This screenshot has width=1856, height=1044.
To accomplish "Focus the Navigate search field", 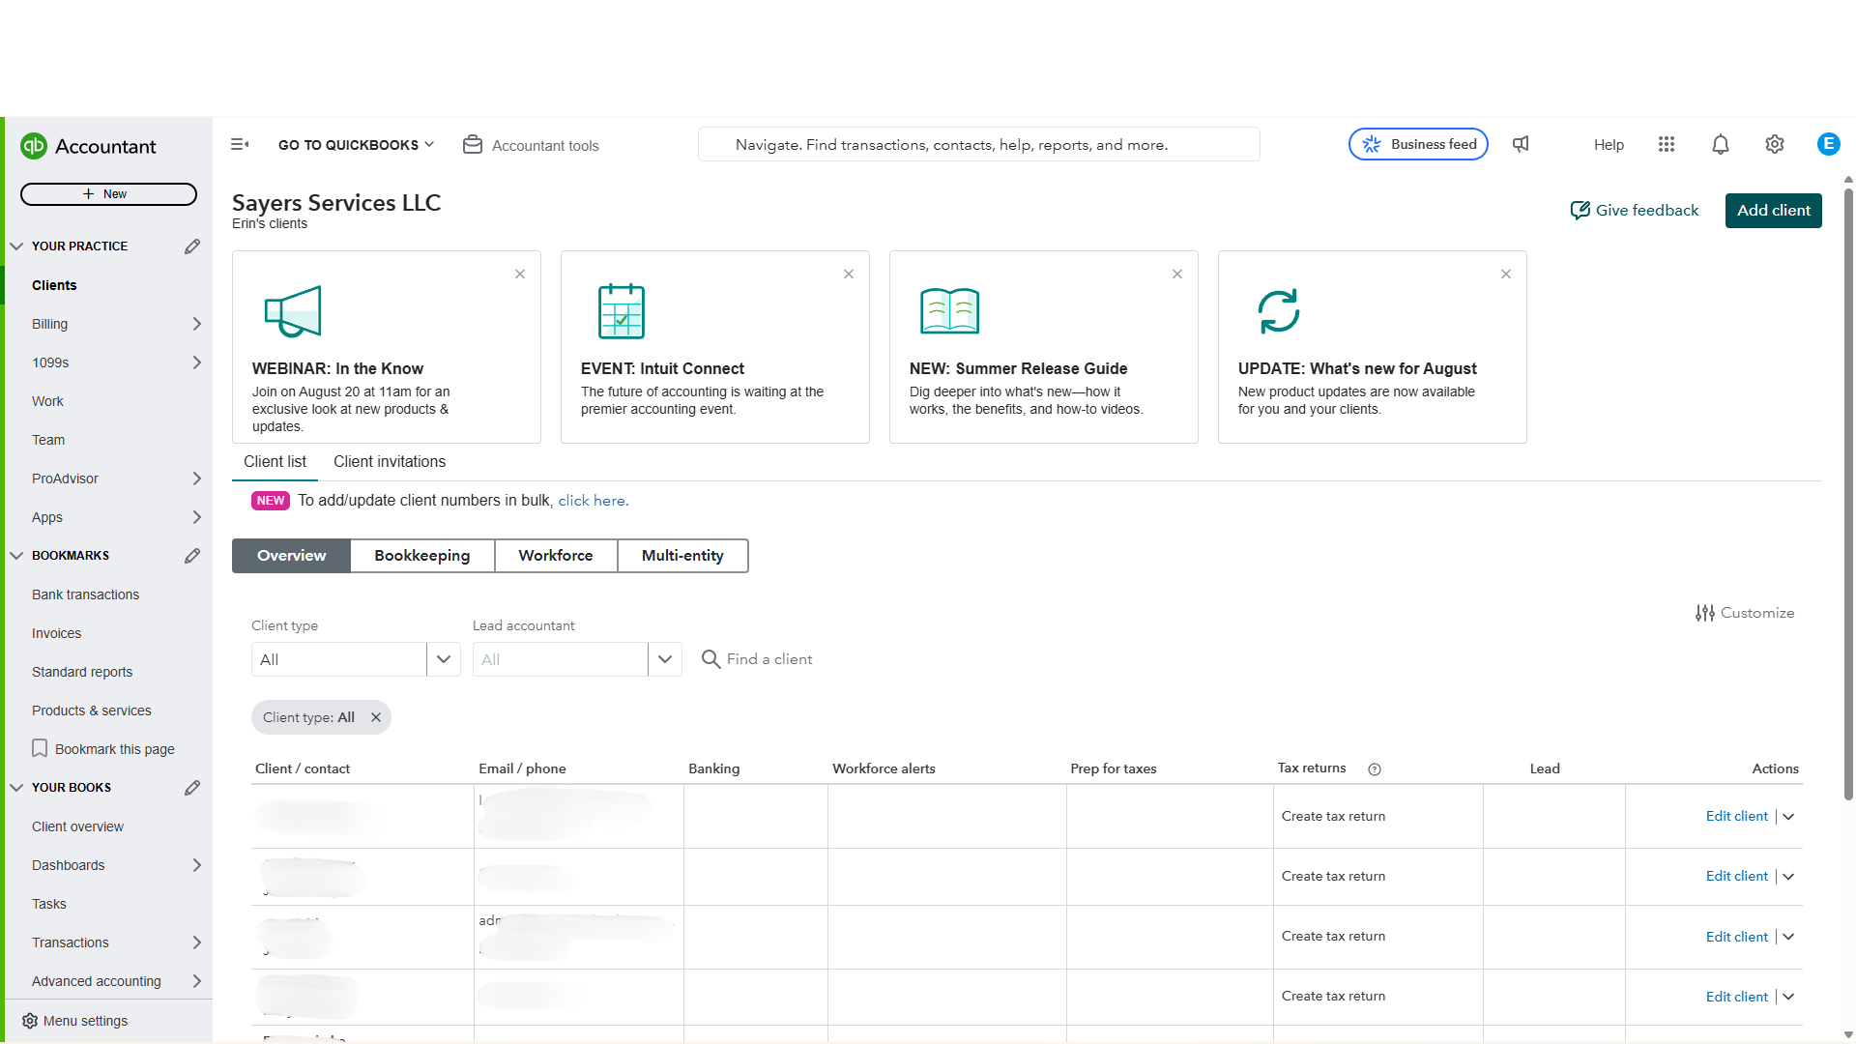I will coord(978,145).
